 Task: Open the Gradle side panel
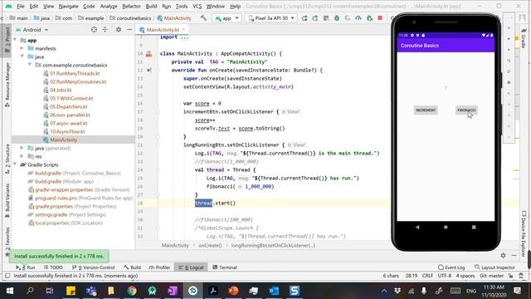coord(524,38)
